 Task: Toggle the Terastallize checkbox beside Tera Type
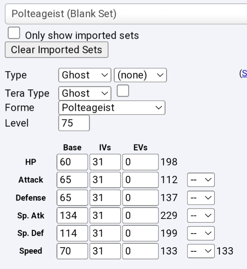[x=122, y=92]
